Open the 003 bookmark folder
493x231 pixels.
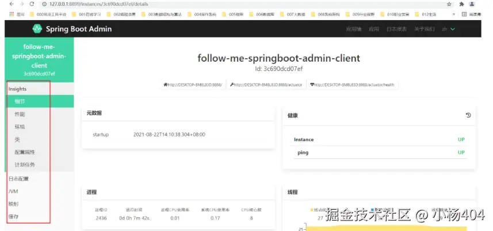click(161, 14)
